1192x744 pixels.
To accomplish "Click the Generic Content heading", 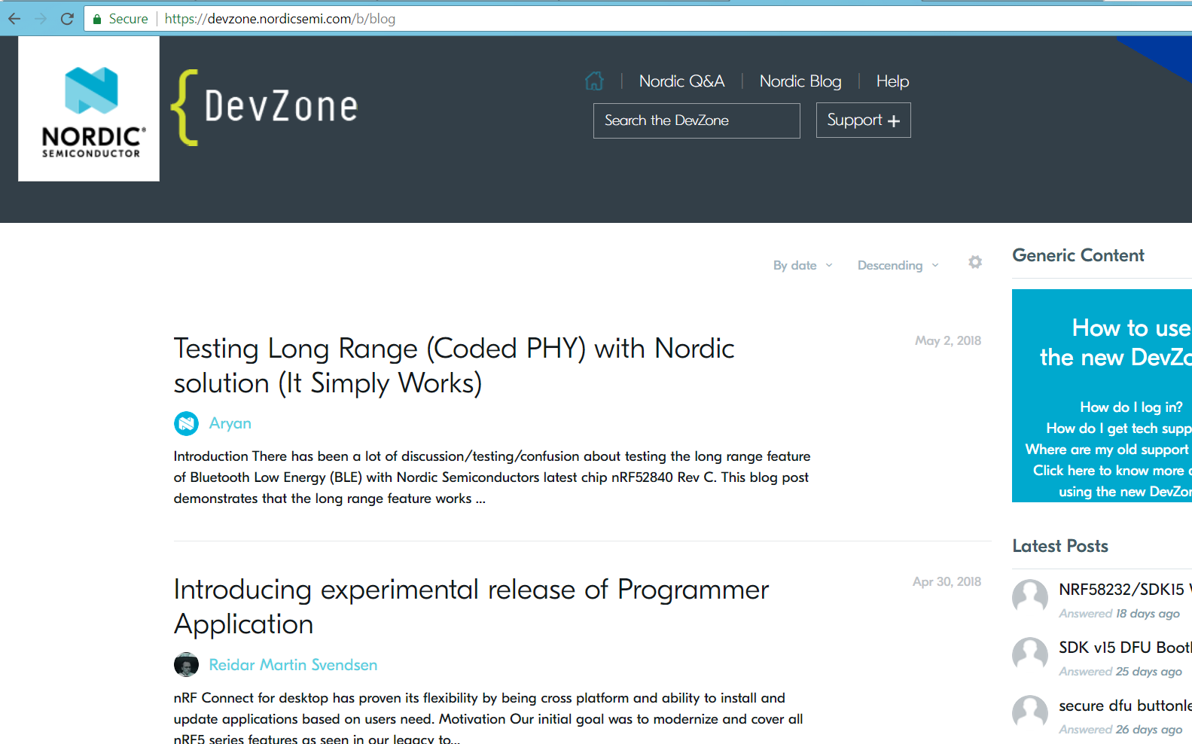I will (1078, 255).
